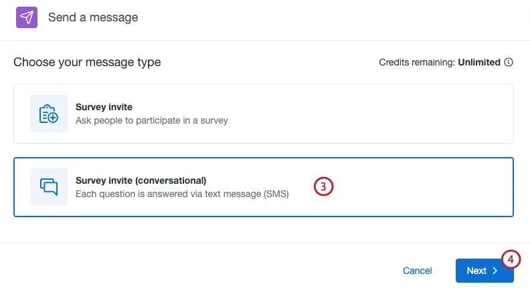Click the purple paper plane icon
530x288 pixels.
27,17
